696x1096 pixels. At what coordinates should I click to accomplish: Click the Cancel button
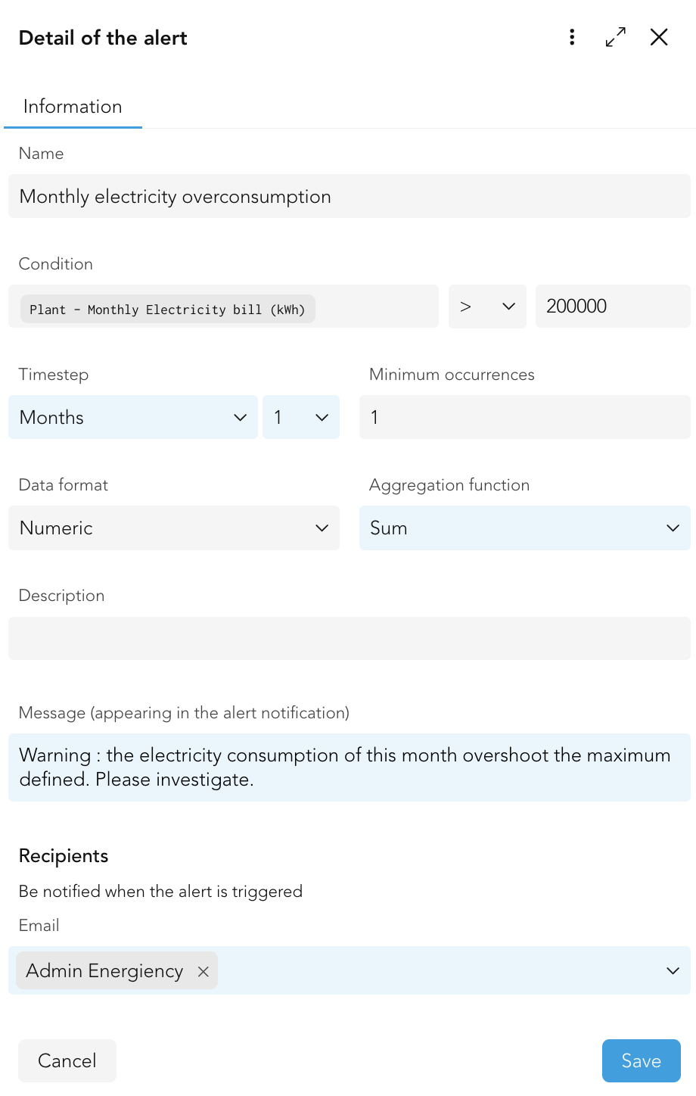(67, 1060)
